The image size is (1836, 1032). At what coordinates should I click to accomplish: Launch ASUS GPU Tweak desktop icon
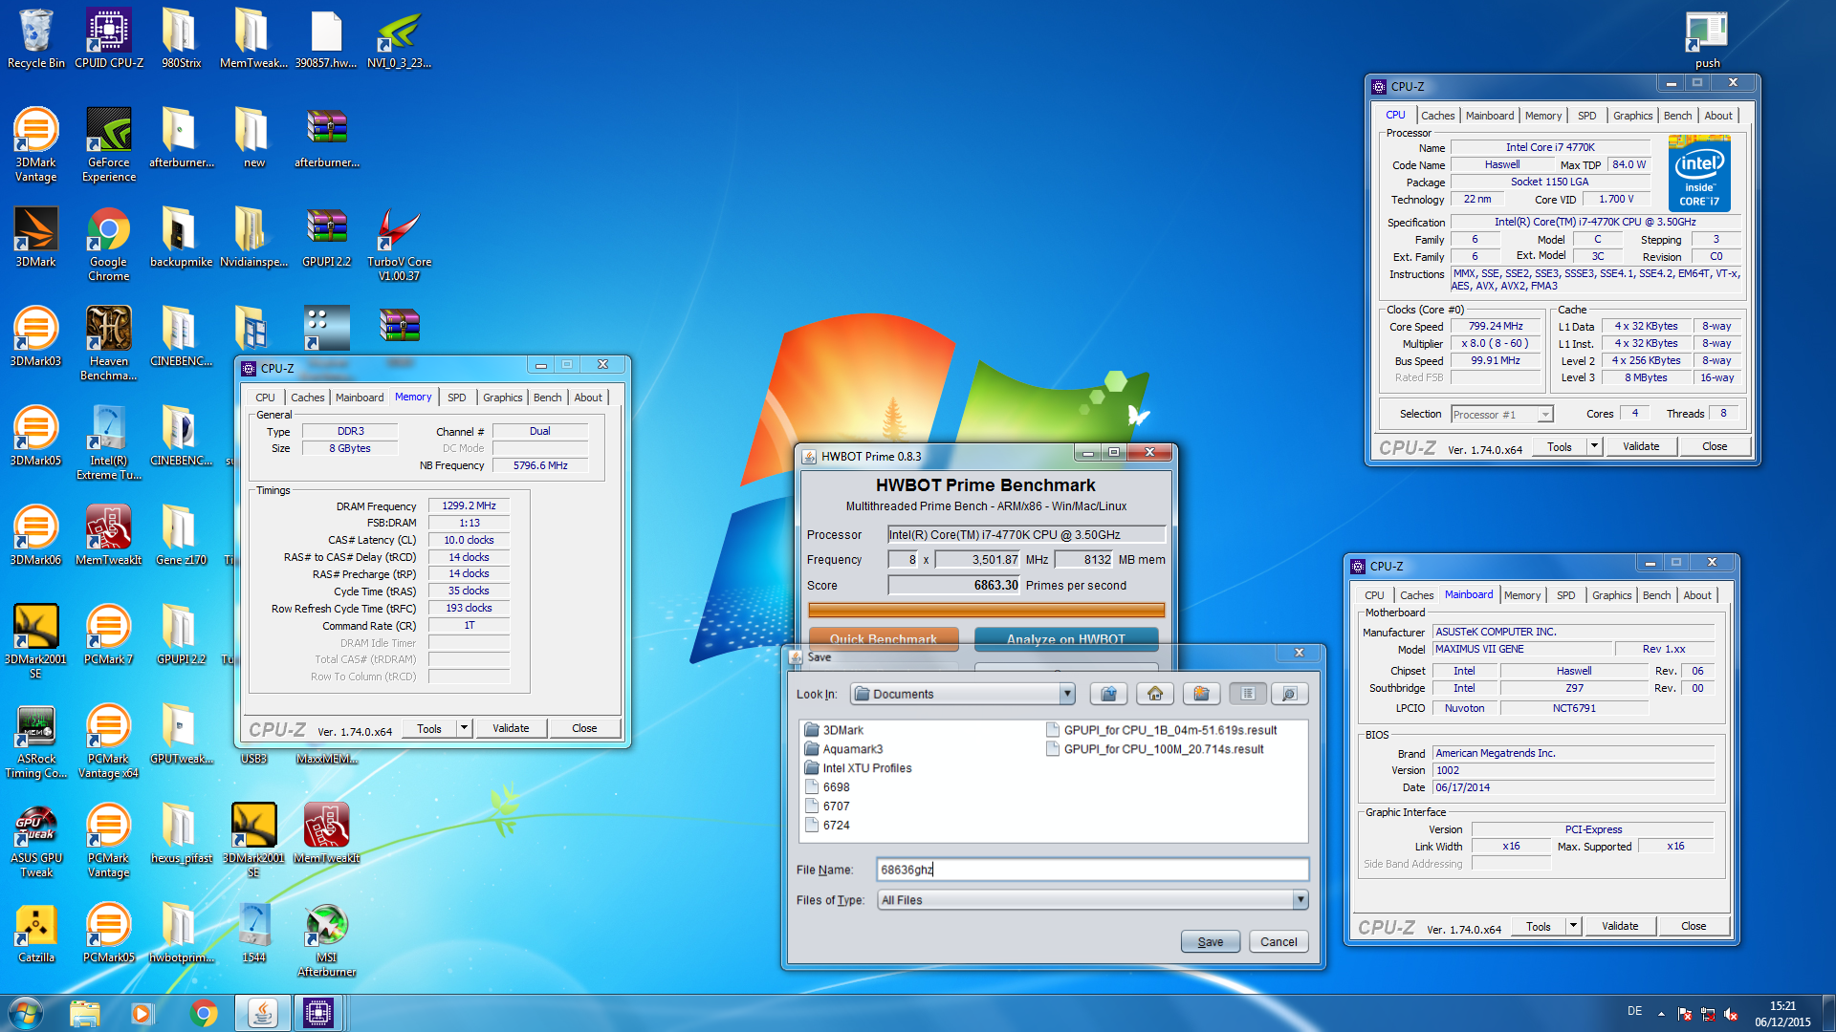36,841
